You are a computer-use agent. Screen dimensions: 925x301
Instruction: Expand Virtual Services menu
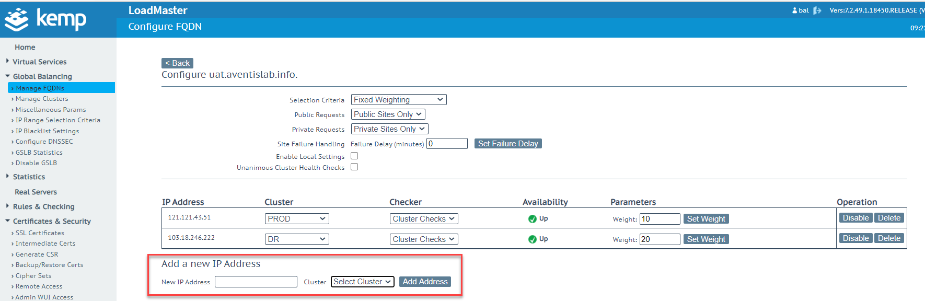point(39,62)
